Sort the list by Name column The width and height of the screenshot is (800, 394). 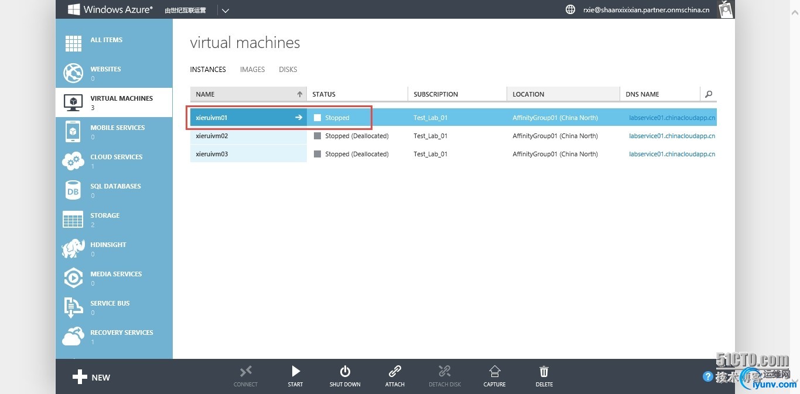tap(248, 94)
